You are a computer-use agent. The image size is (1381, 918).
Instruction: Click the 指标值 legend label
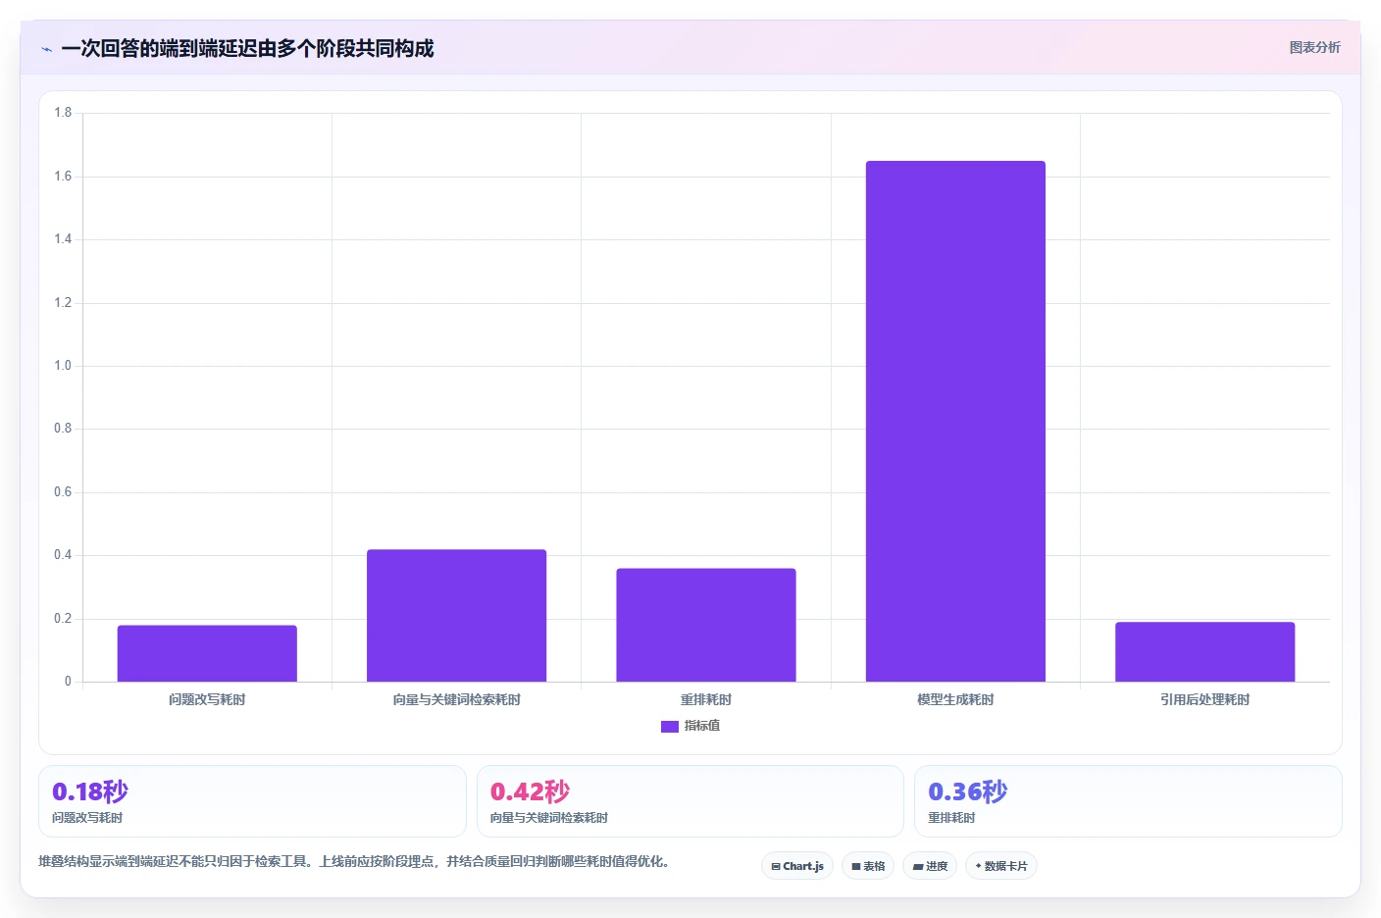pos(702,726)
